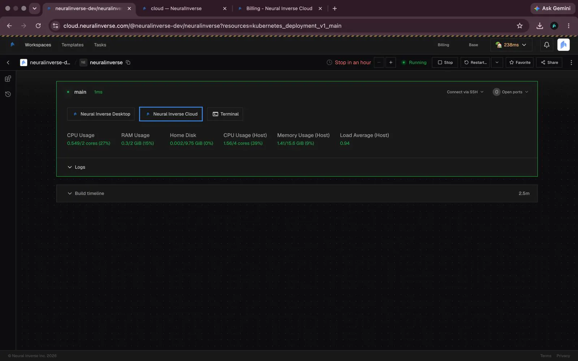Viewport: 578px width, 361px height.
Task: Open the Templates nav item
Action: [72, 45]
